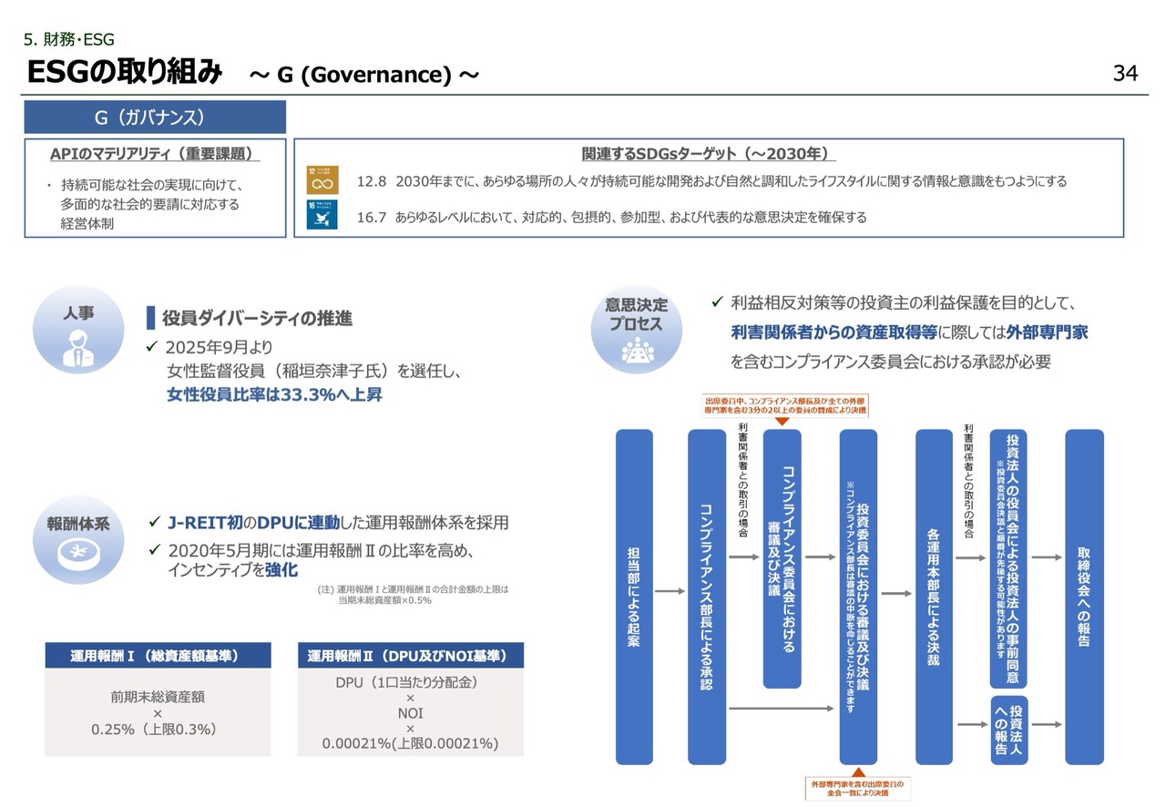Click the SDG 12 infinity goal icon
1166x807 pixels.
point(322,180)
